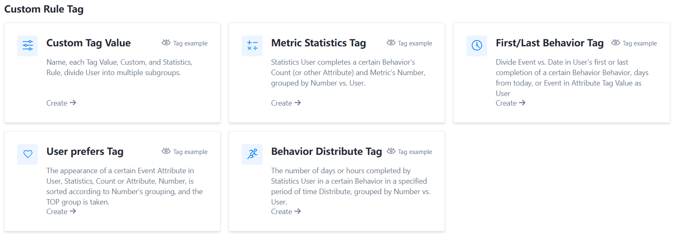
Task: Open Tag example for User prefers Tag
Action: coord(190,152)
